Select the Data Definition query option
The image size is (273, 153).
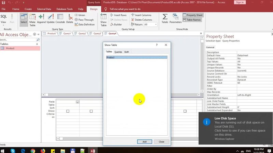[85, 24]
